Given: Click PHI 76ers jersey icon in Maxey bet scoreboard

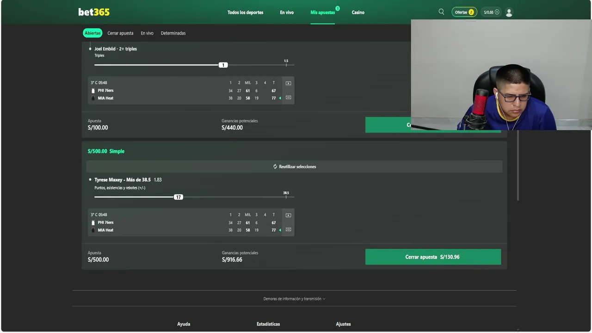Looking at the screenshot, I should click(x=93, y=222).
